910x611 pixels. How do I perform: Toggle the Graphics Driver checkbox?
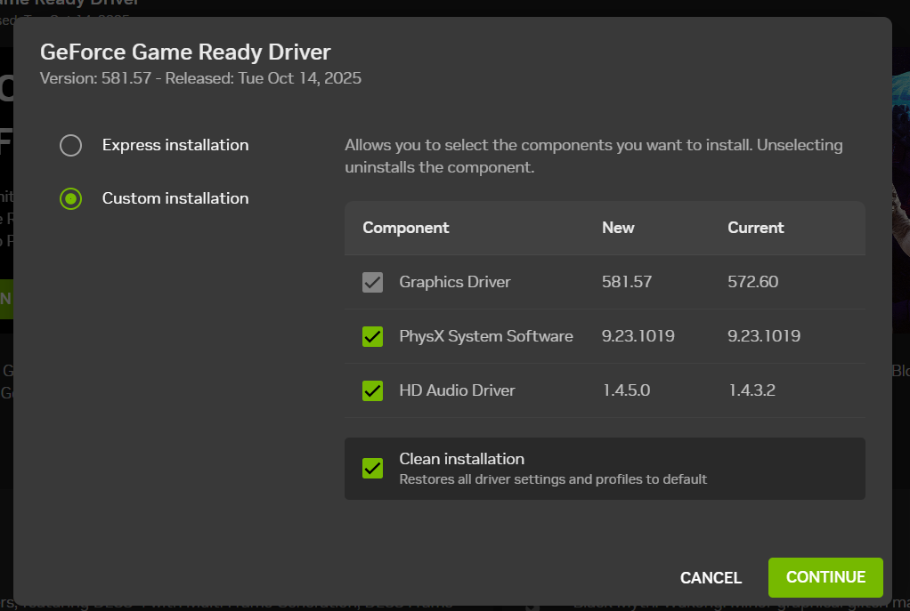[x=373, y=282]
